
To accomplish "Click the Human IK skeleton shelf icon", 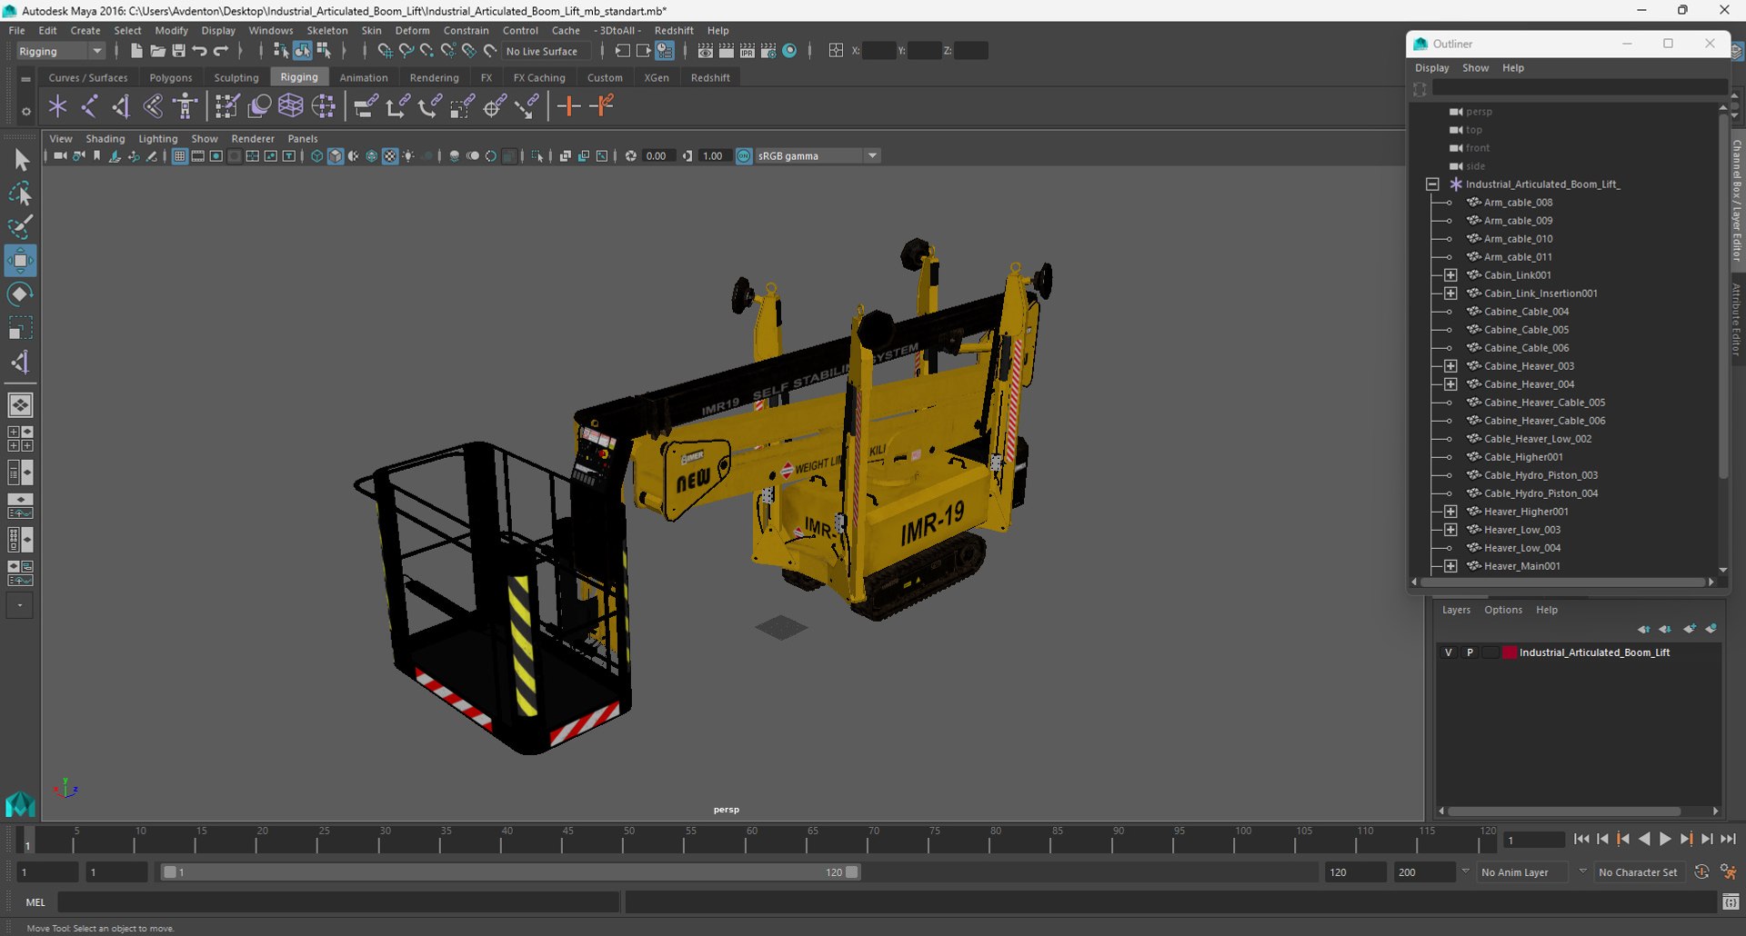I will 186,106.
